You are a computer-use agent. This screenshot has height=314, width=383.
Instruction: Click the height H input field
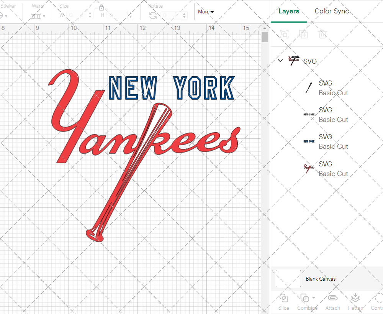pyautogui.click(x=117, y=15)
